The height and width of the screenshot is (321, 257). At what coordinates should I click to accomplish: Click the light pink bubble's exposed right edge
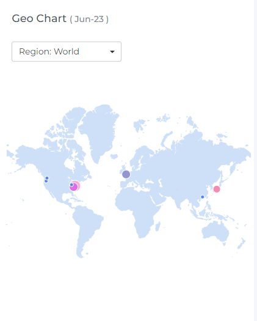[79, 186]
